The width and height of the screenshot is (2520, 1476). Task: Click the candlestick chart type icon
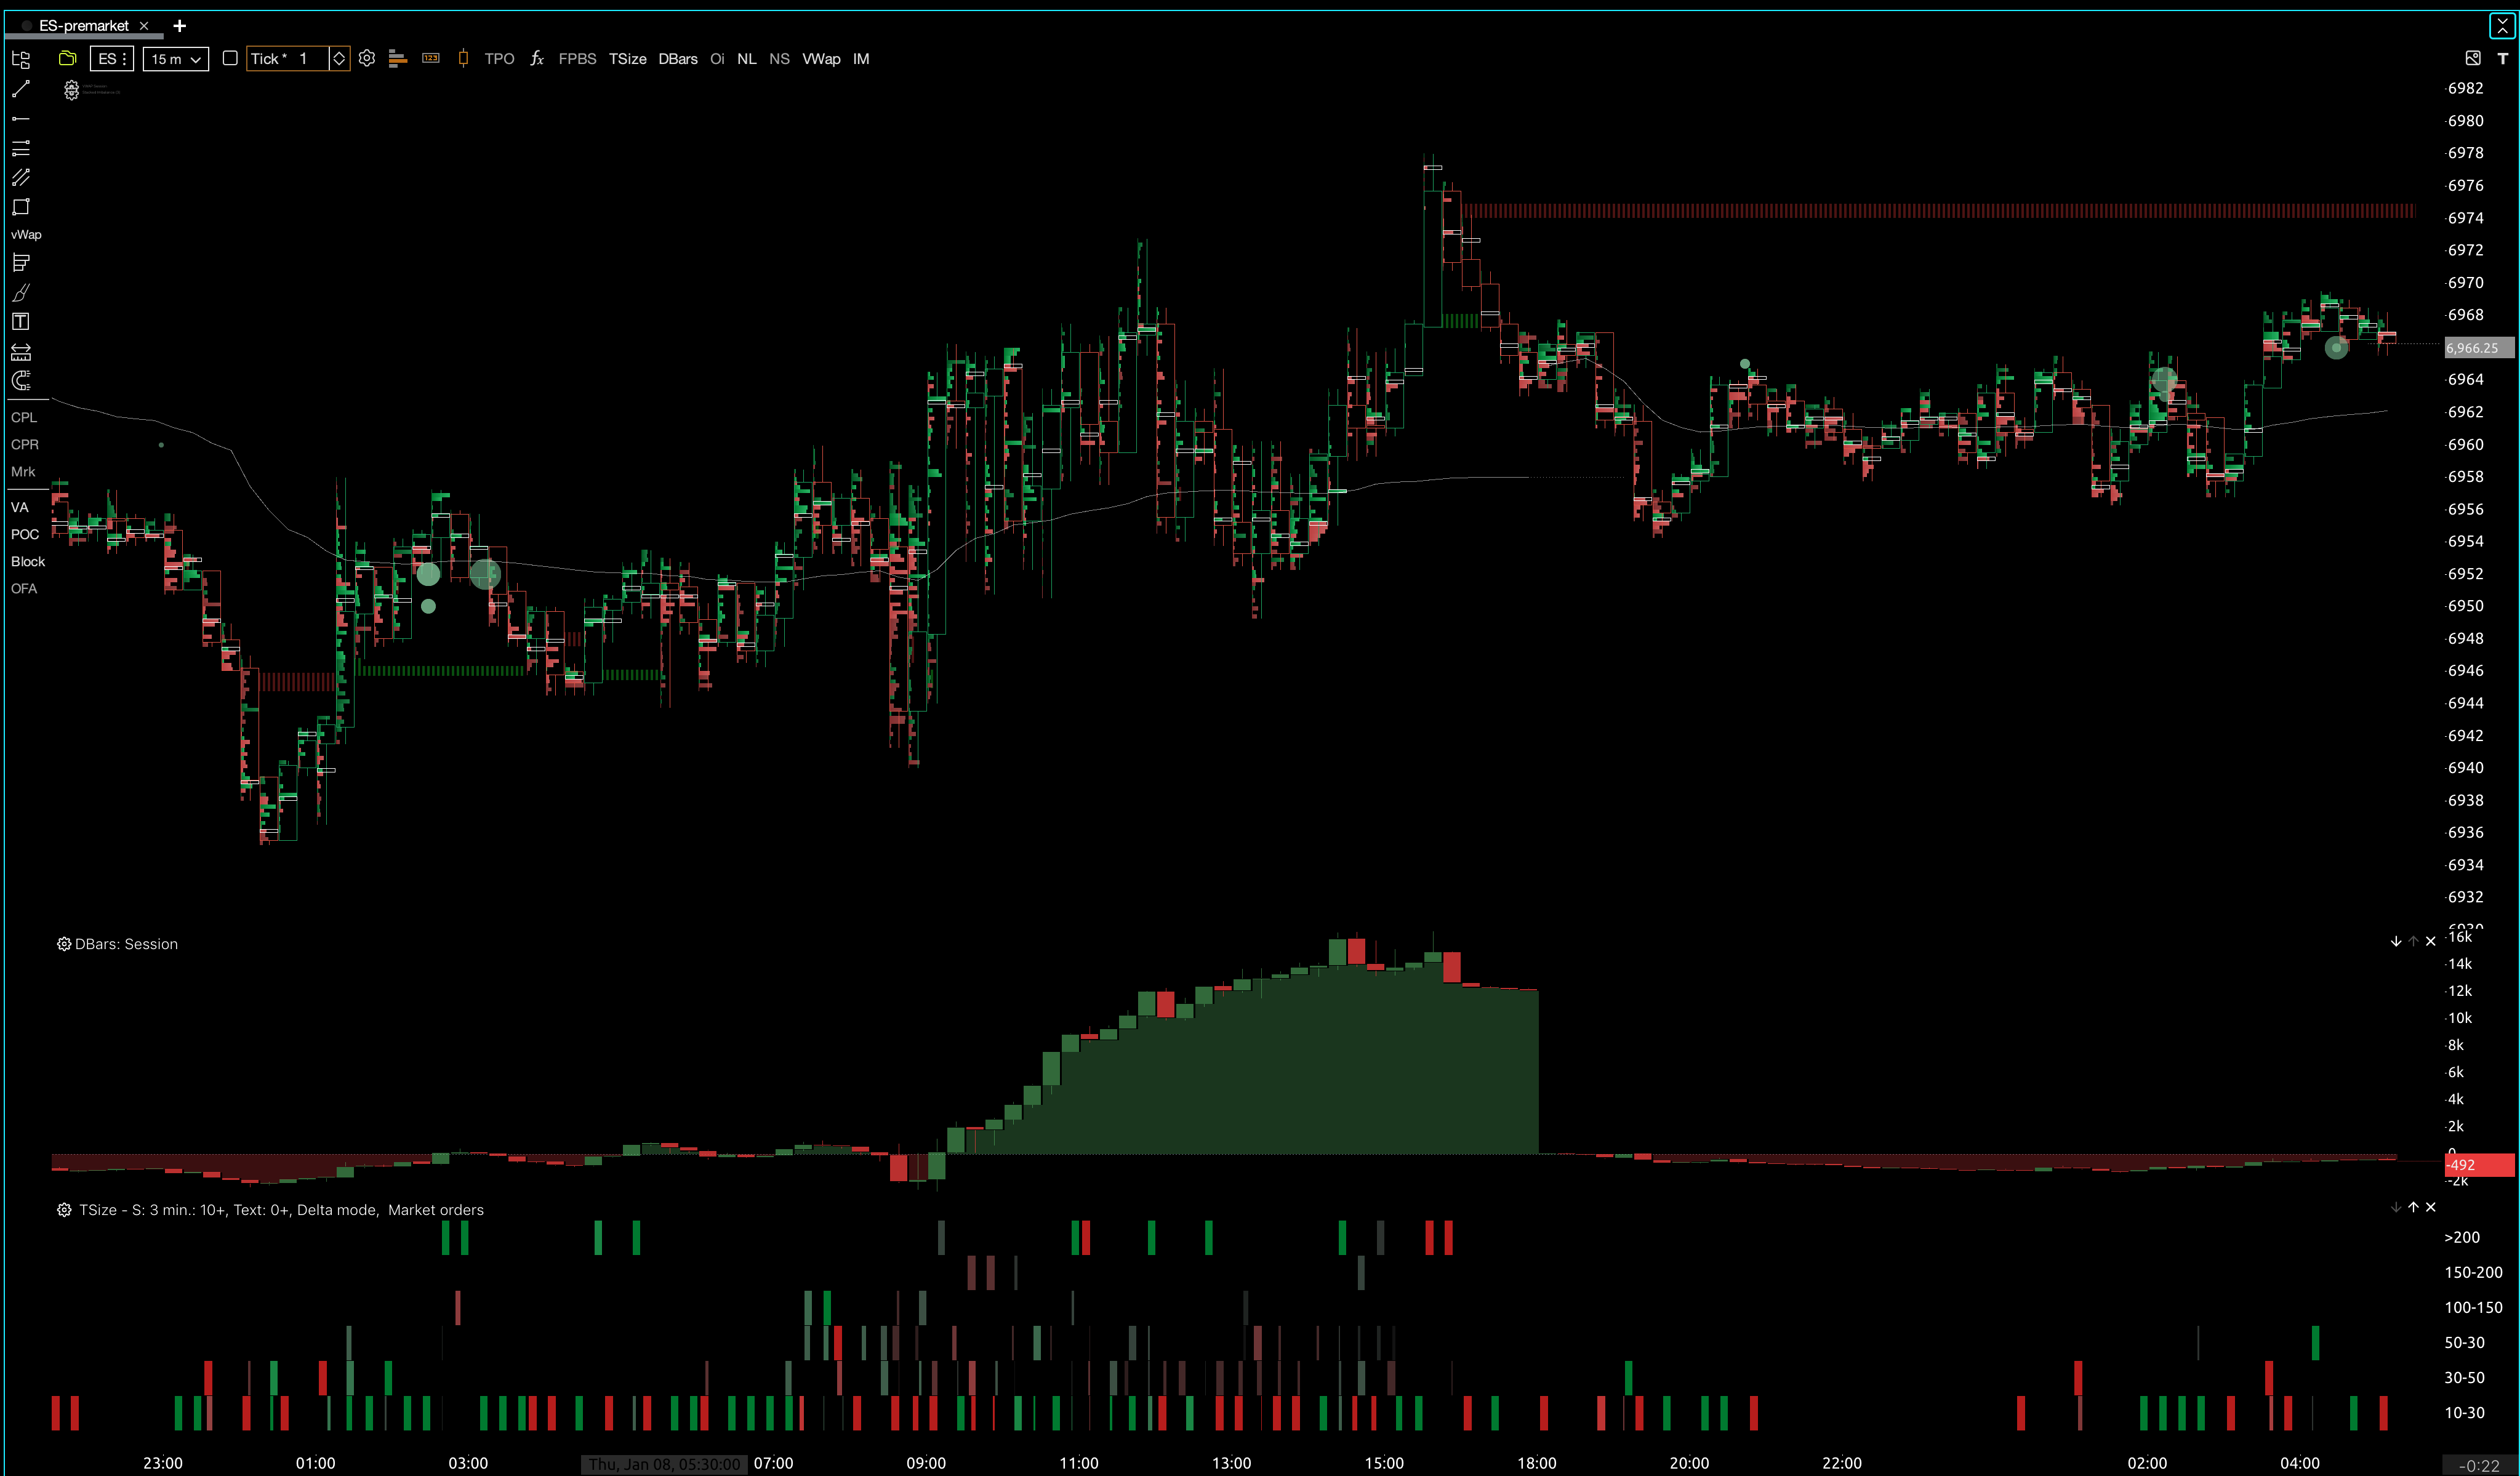pos(463,59)
